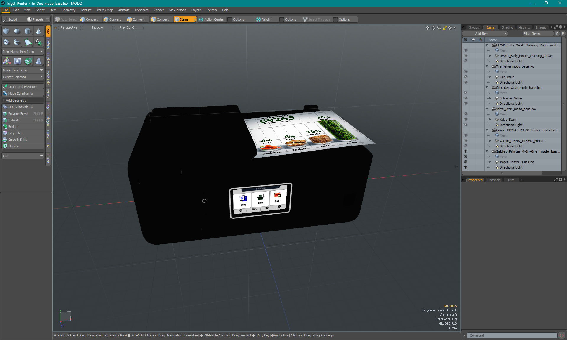Collapse the Schrader_Valve_modo_base.lxo scene

[487, 88]
